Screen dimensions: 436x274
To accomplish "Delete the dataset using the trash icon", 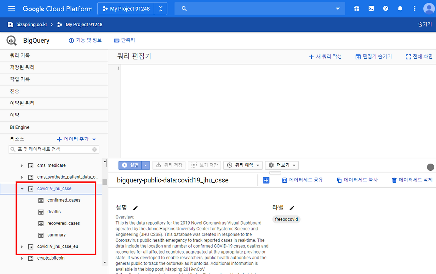I will (394, 180).
